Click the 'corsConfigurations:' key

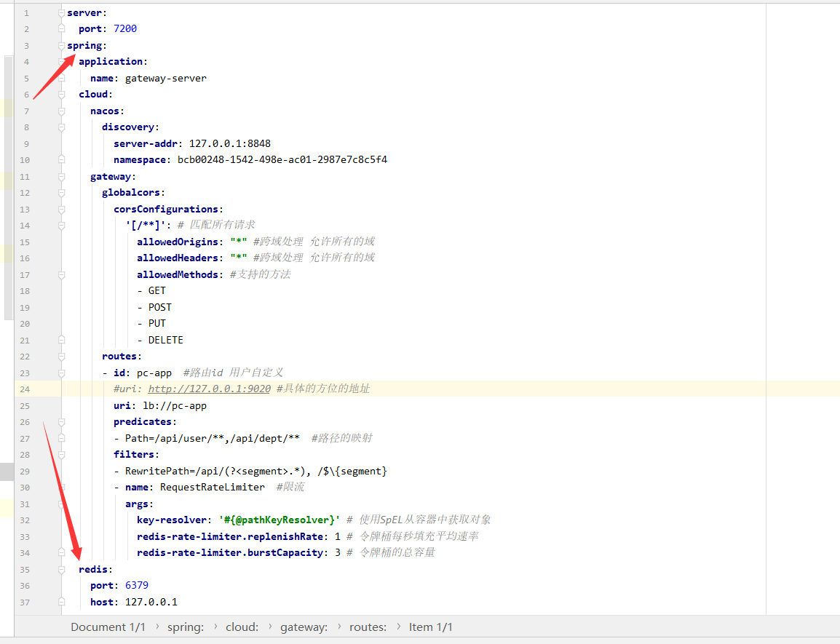click(168, 209)
